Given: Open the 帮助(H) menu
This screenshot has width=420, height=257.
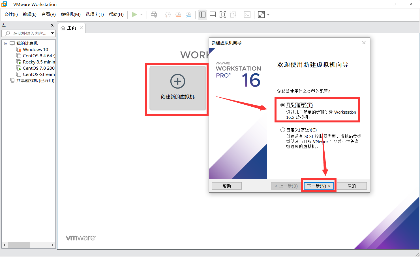Looking at the screenshot, I should pos(116,14).
